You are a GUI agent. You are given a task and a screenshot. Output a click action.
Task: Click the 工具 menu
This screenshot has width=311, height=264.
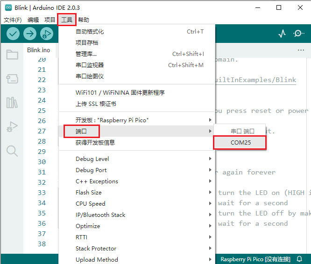pyautogui.click(x=67, y=20)
